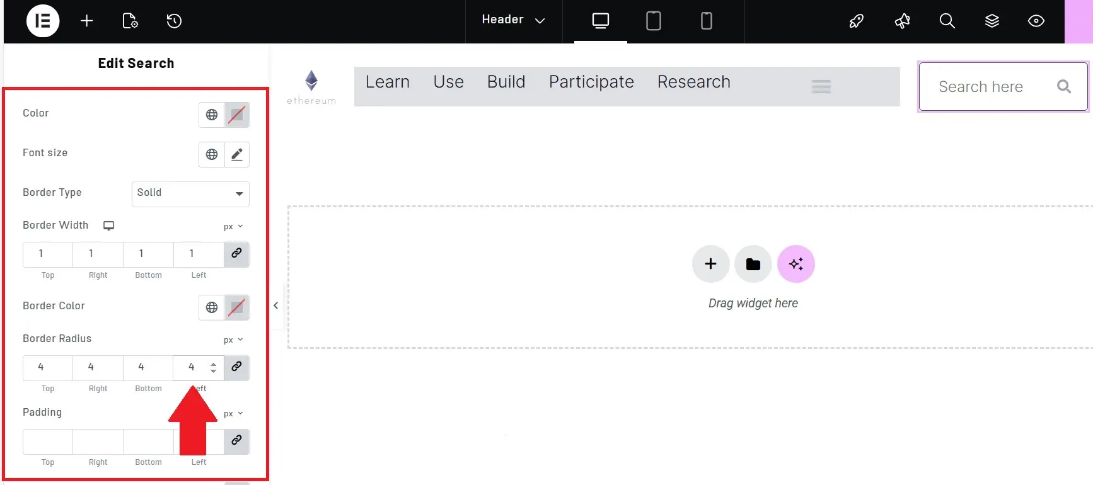Viewport: 1093px width, 485px height.
Task: Click the hamburger menu toggle icon
Action: (x=821, y=86)
